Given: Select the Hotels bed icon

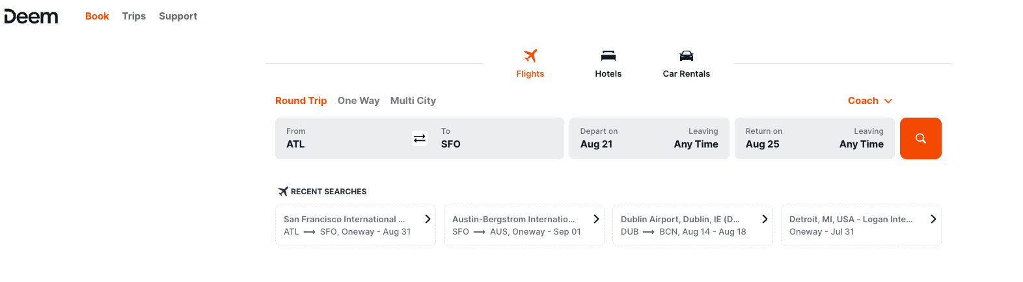Looking at the screenshot, I should [x=608, y=56].
